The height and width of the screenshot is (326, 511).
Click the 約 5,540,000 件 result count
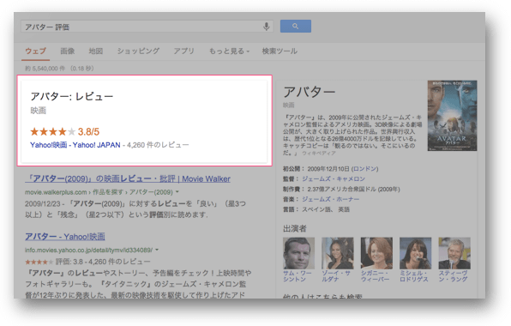[45, 69]
